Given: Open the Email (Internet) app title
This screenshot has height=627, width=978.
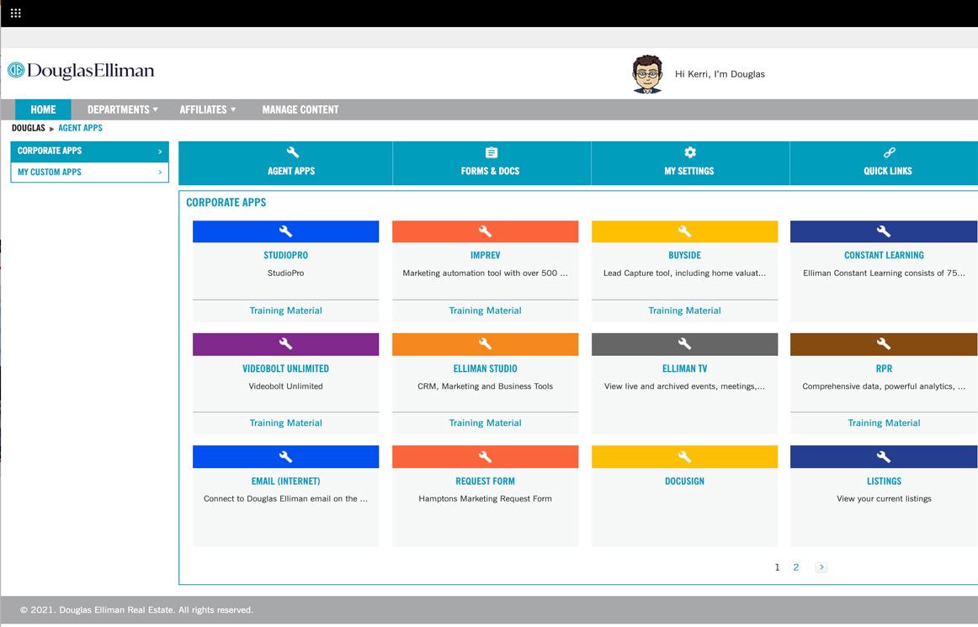Looking at the screenshot, I should pos(285,481).
